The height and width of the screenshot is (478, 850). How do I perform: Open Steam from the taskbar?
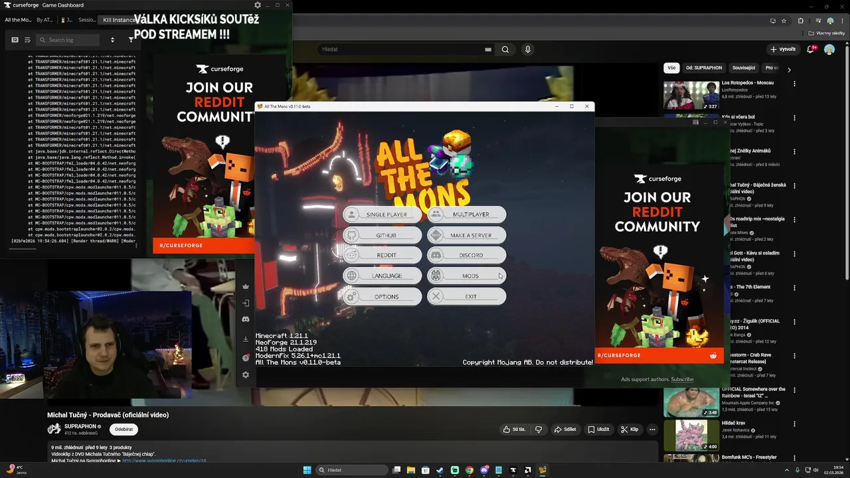tap(440, 470)
